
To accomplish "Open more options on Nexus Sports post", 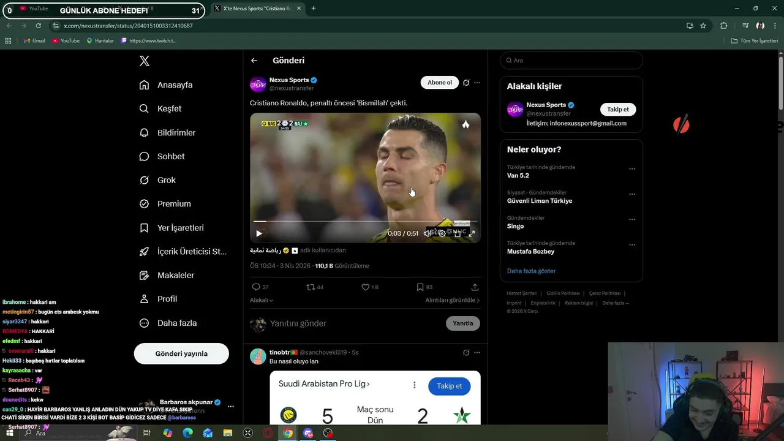I will (x=477, y=83).
